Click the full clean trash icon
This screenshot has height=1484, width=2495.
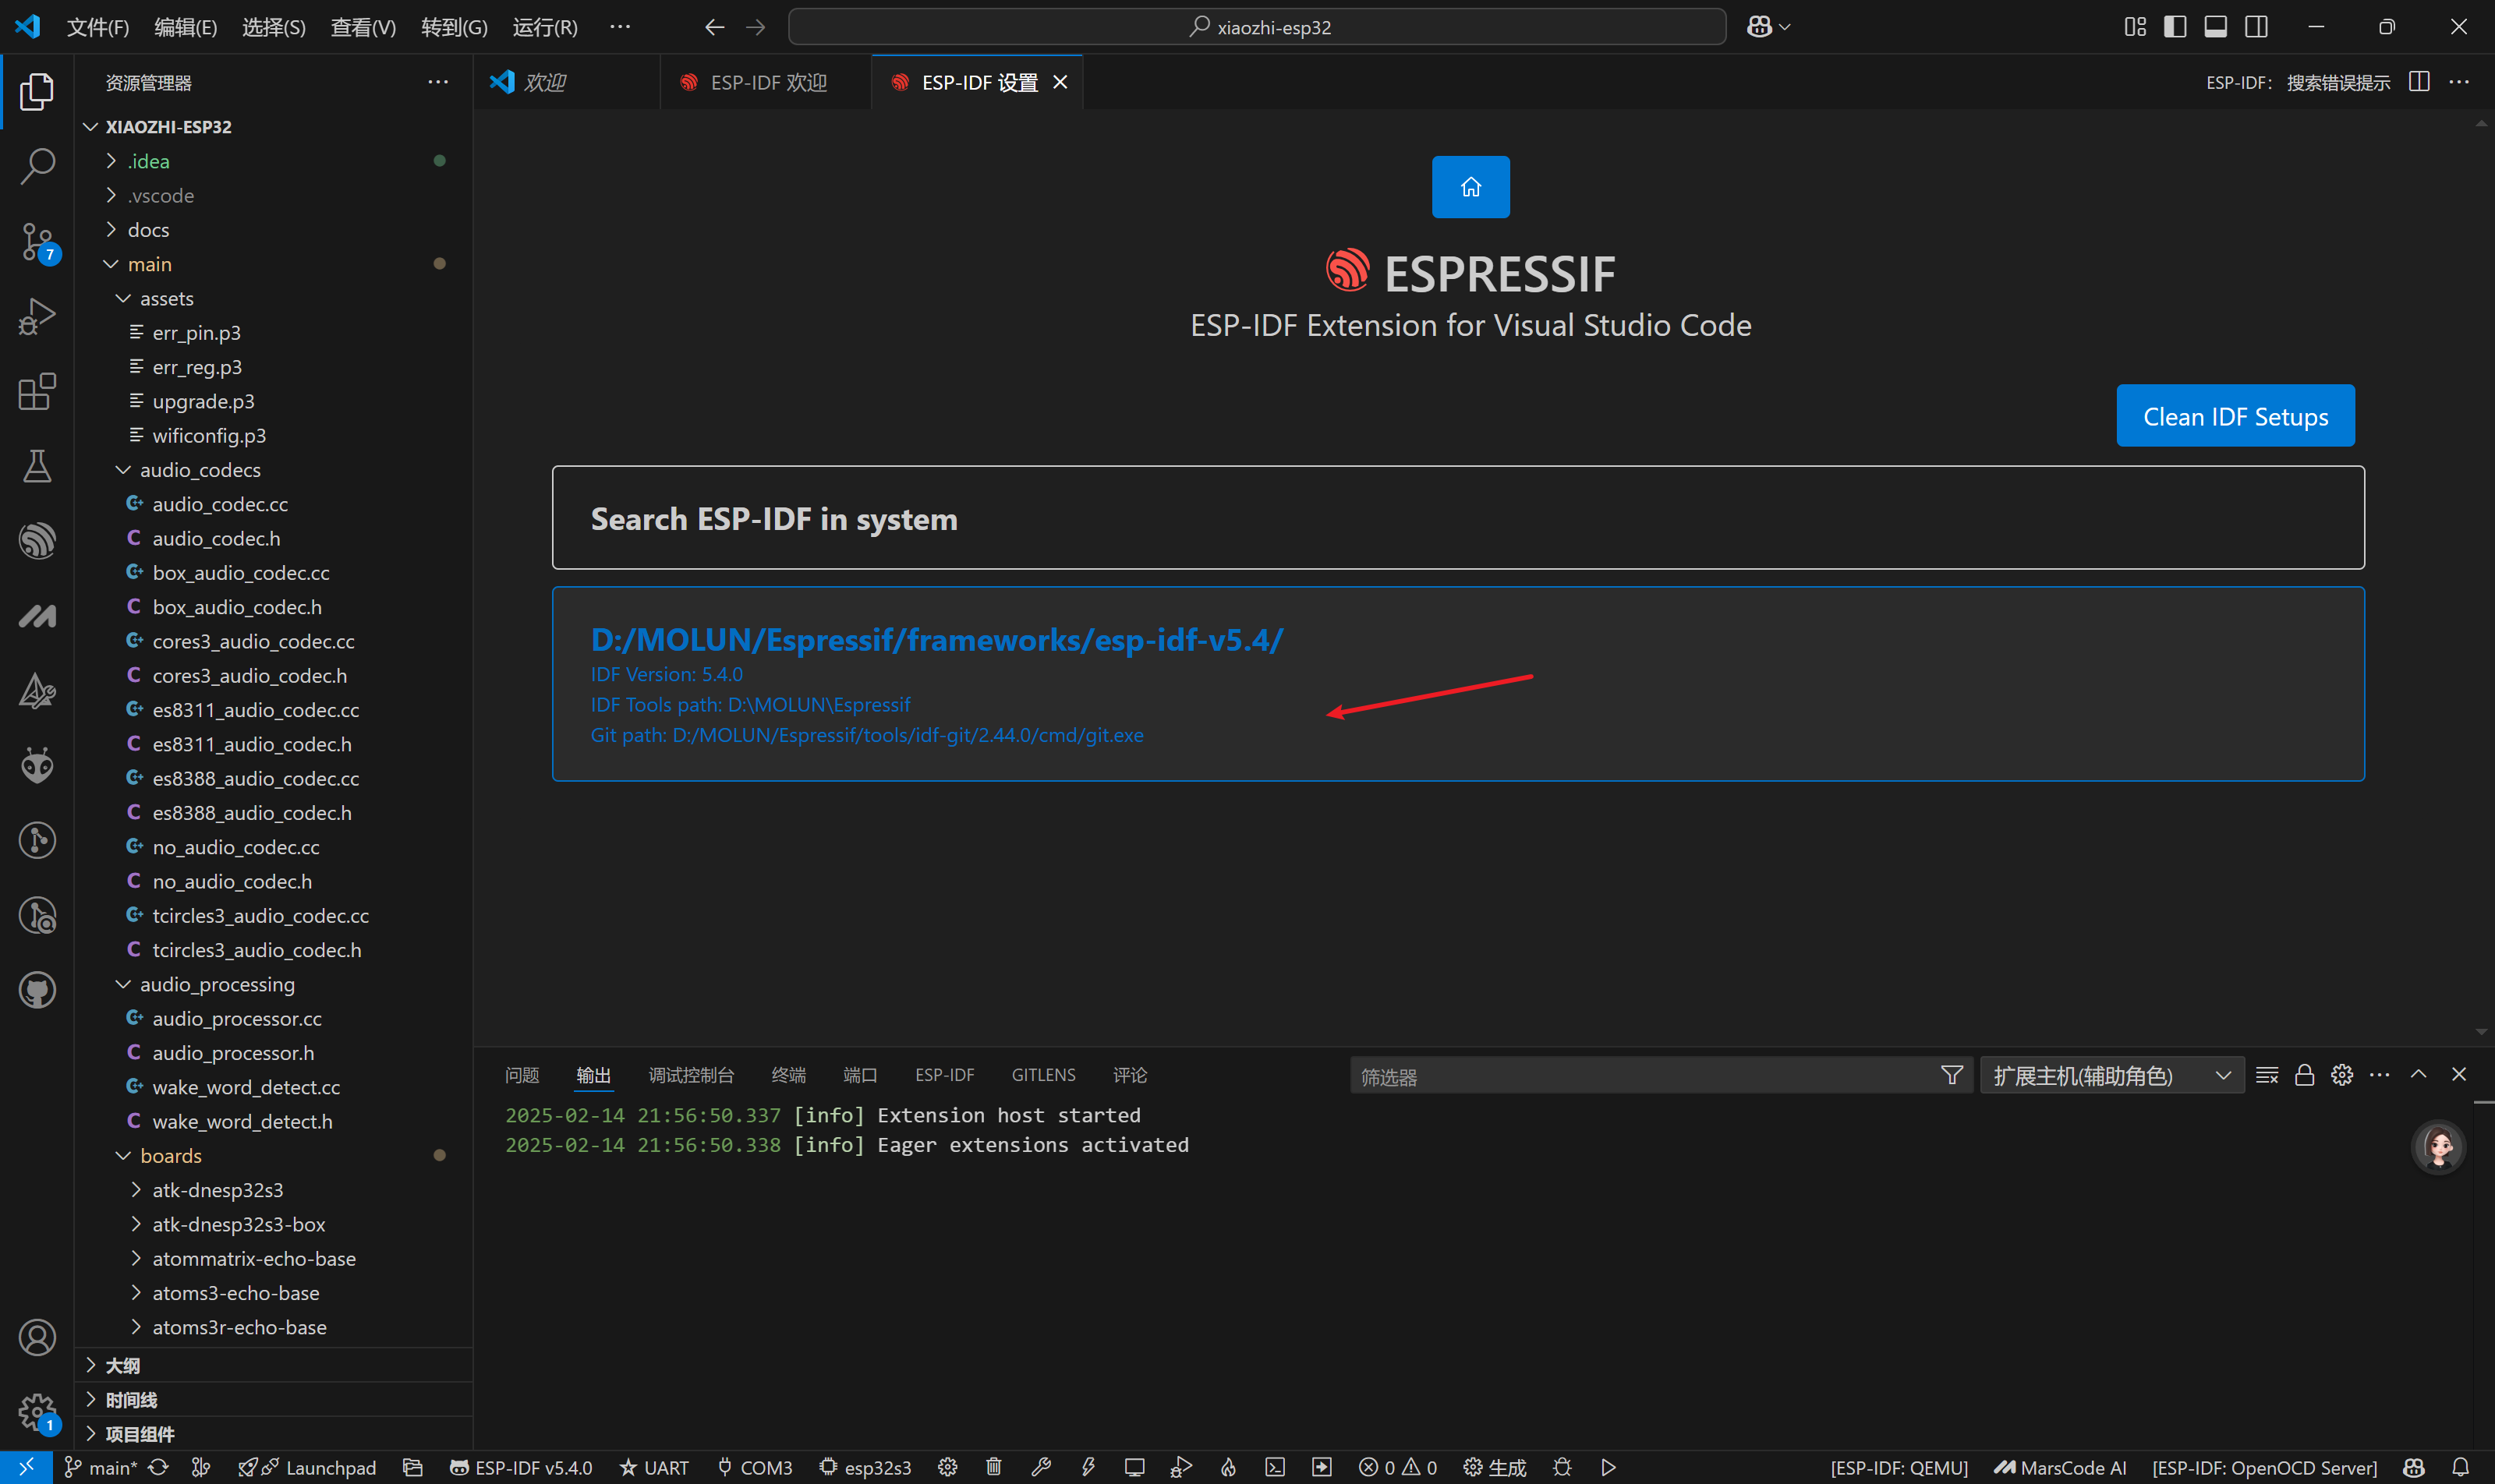tap(993, 1467)
